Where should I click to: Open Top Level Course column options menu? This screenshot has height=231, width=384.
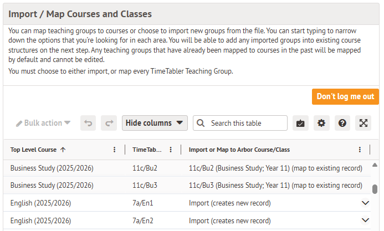coord(115,150)
